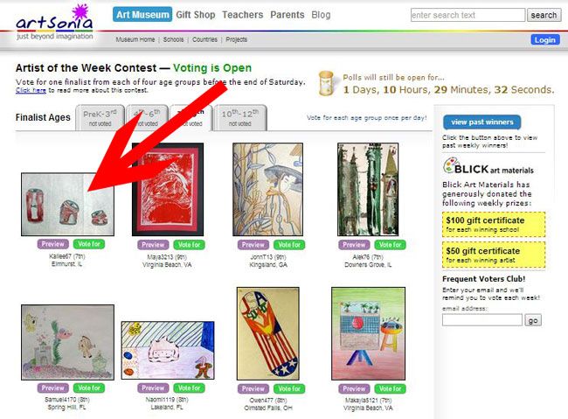Select the 10th-12th age group tab
This screenshot has width=568, height=419.
tap(239, 117)
